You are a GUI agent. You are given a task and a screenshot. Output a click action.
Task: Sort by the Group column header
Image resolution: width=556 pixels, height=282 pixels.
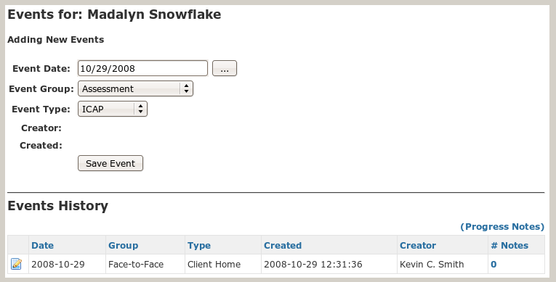[123, 246]
